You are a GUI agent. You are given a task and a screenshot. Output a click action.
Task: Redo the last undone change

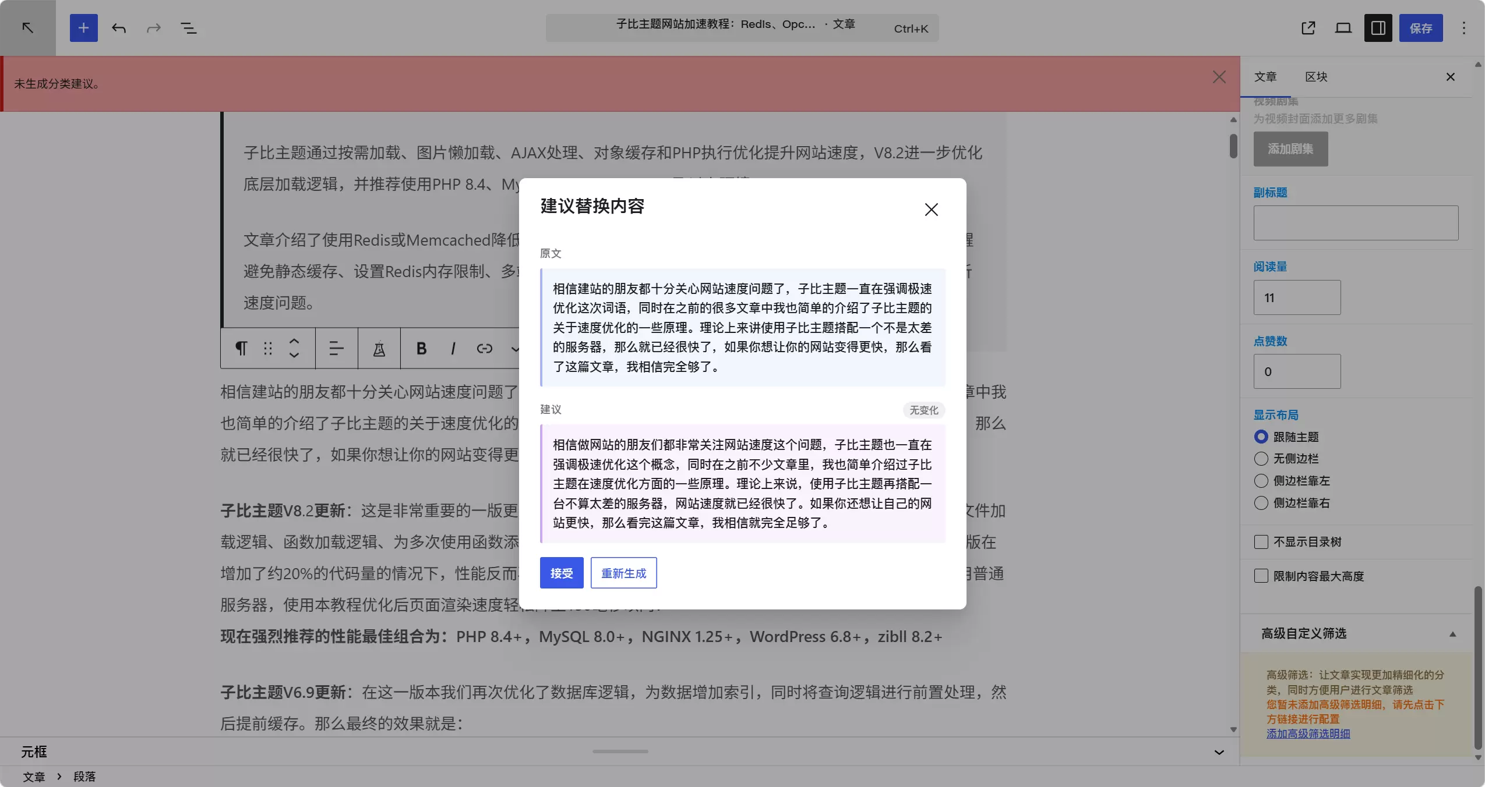(x=154, y=27)
